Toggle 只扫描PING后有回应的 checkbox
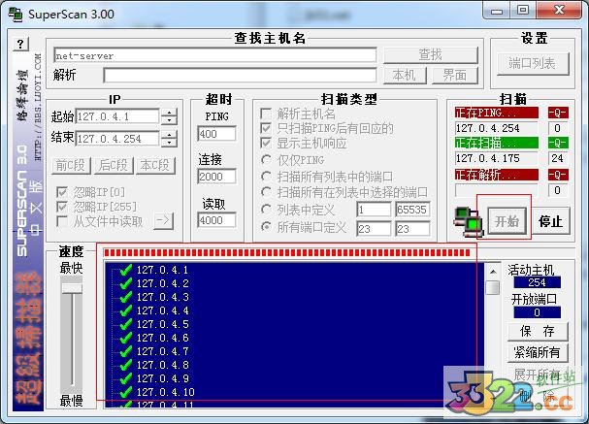The height and width of the screenshot is (424, 589). coord(266,128)
